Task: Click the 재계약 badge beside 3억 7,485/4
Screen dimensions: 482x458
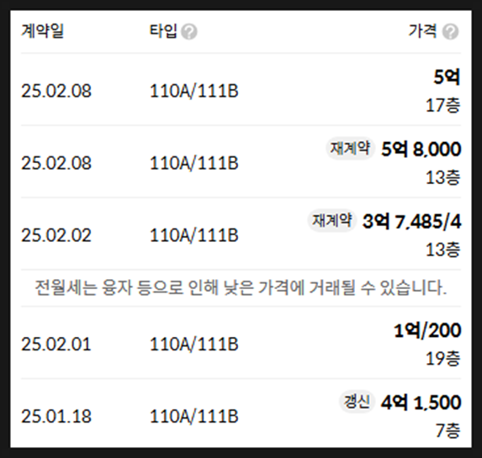Action: click(332, 220)
